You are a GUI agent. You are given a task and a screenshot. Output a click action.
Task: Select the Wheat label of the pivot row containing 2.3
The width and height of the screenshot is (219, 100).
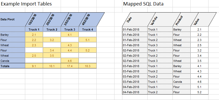[x=13, y=45]
